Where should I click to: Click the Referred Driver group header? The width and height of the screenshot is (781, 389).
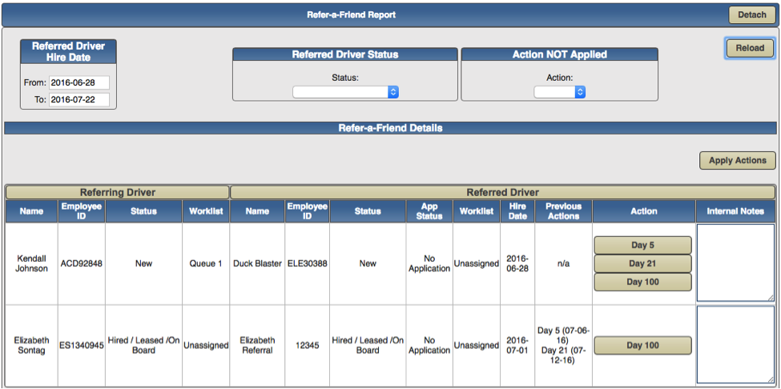tap(502, 193)
